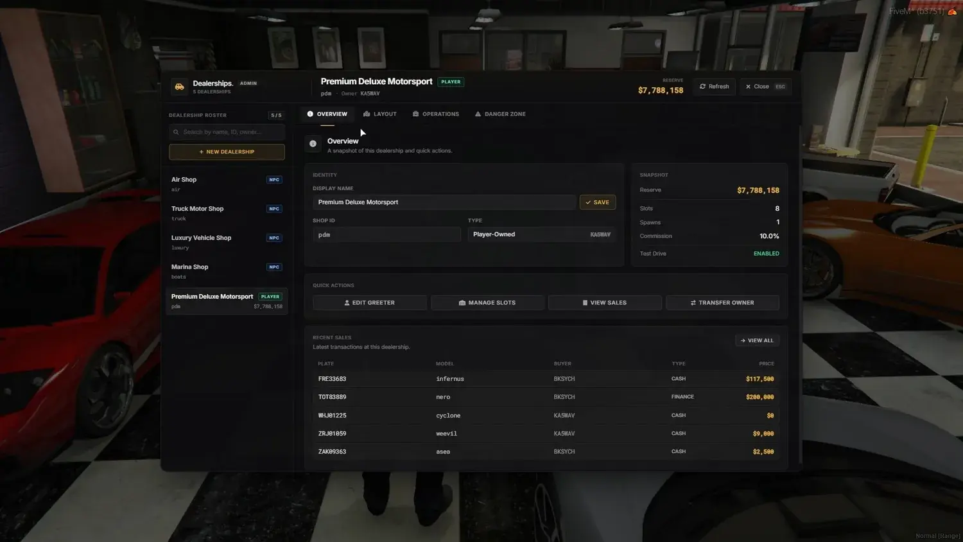Viewport: 963px width, 542px height.
Task: Click the MODEL column header
Action: click(445, 363)
